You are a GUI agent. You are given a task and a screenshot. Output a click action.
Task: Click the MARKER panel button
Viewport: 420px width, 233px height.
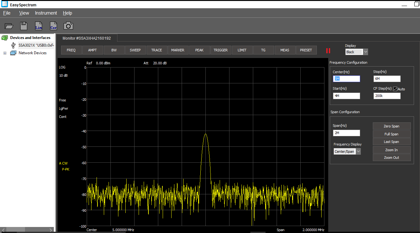pos(178,50)
